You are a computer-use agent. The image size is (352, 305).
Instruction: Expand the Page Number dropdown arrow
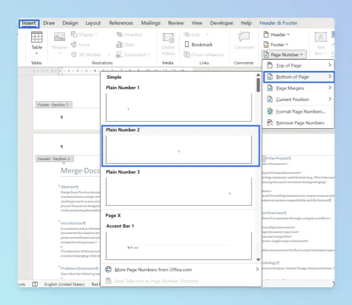(301, 54)
